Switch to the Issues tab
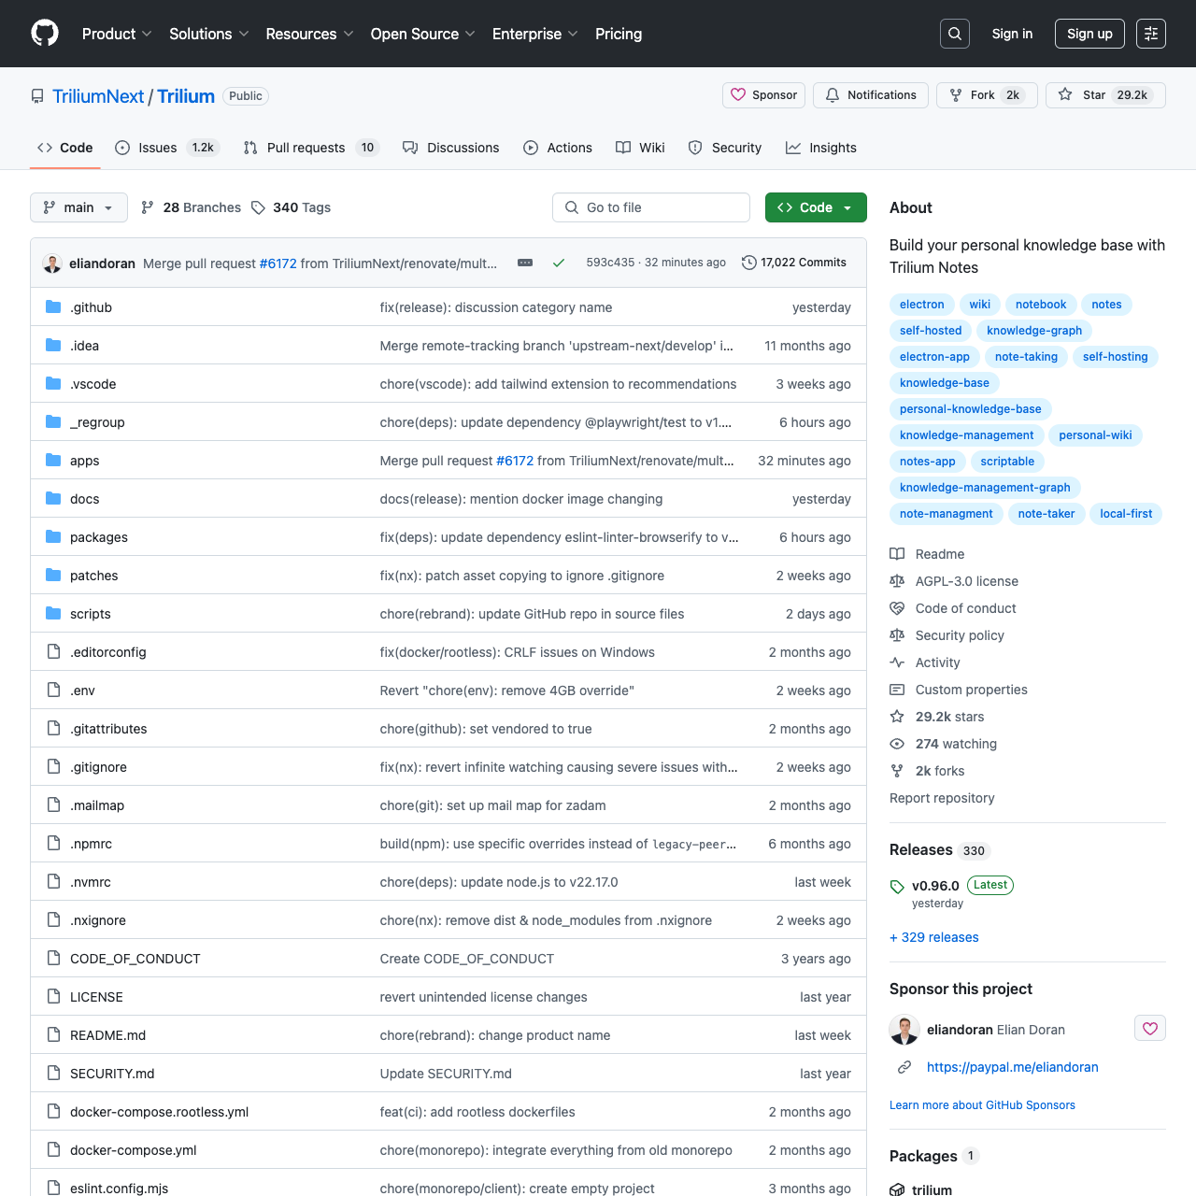The width and height of the screenshot is (1196, 1196). [x=167, y=148]
